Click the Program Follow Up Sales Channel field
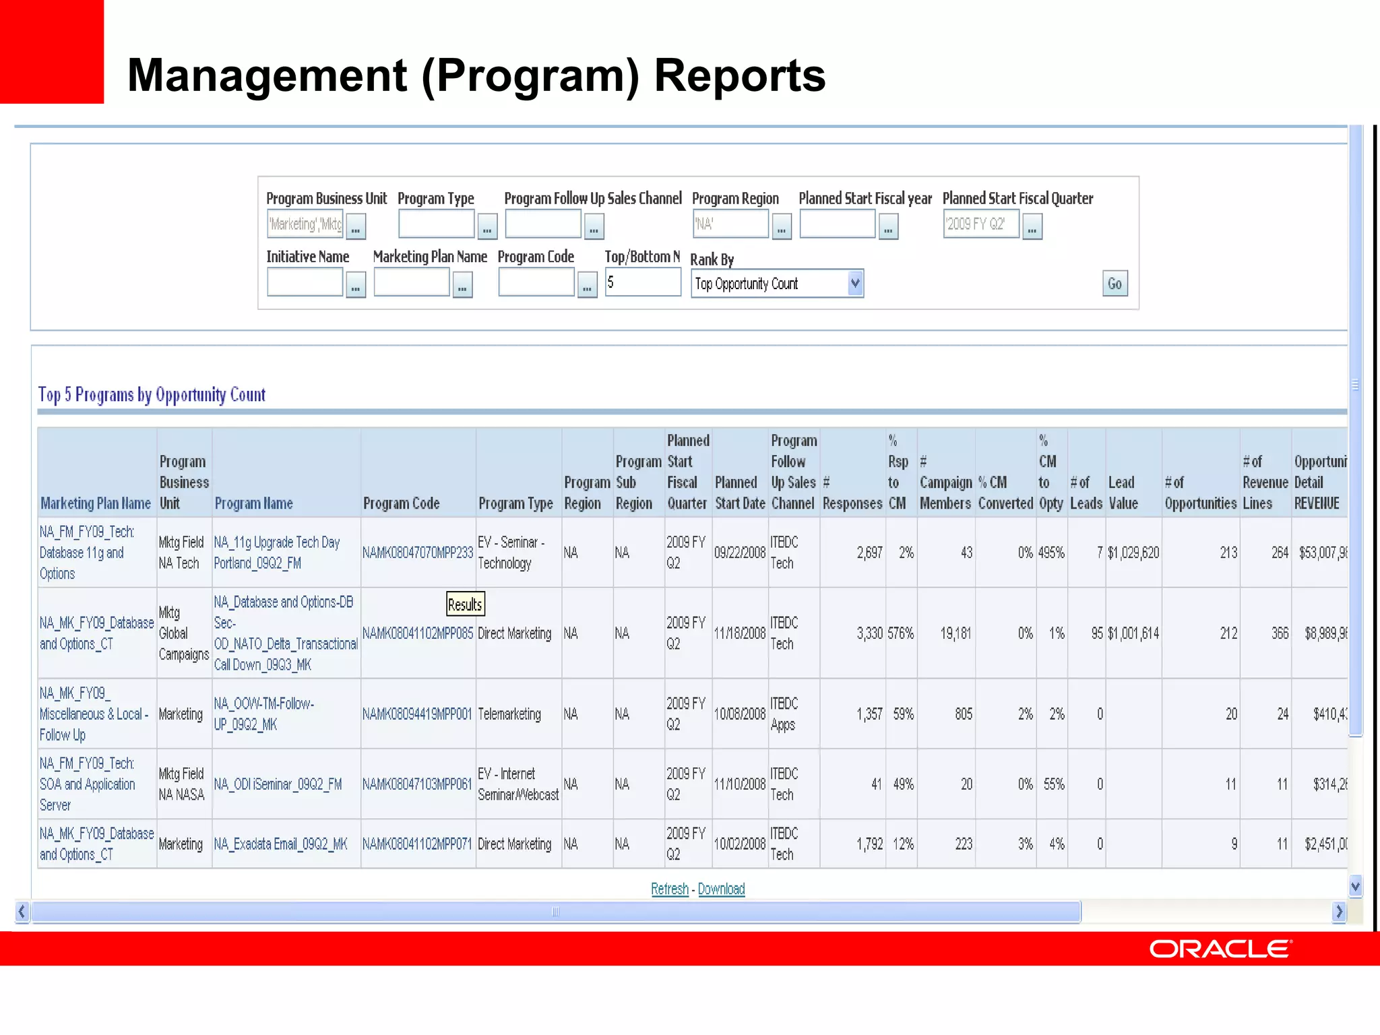Image resolution: width=1380 pixels, height=1035 pixels. click(543, 224)
